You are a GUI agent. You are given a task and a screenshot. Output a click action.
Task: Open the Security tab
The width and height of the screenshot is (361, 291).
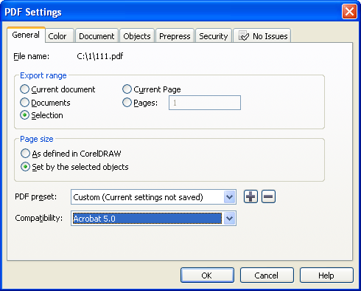(x=214, y=36)
